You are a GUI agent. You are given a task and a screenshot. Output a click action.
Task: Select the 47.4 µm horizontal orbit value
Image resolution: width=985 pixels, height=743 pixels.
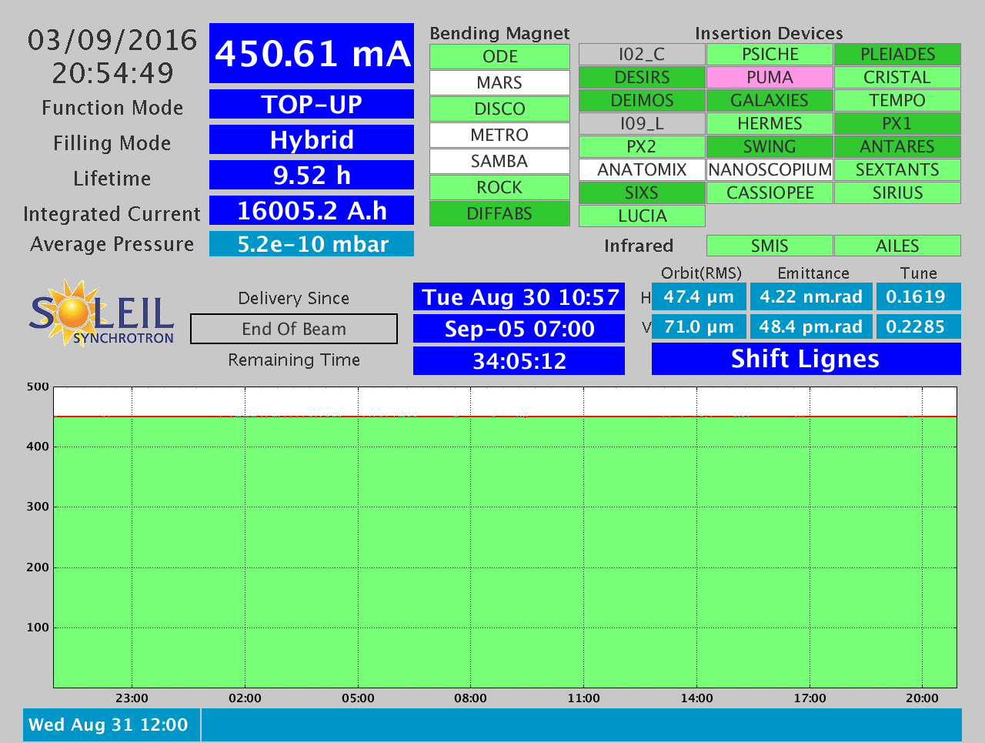pos(699,296)
